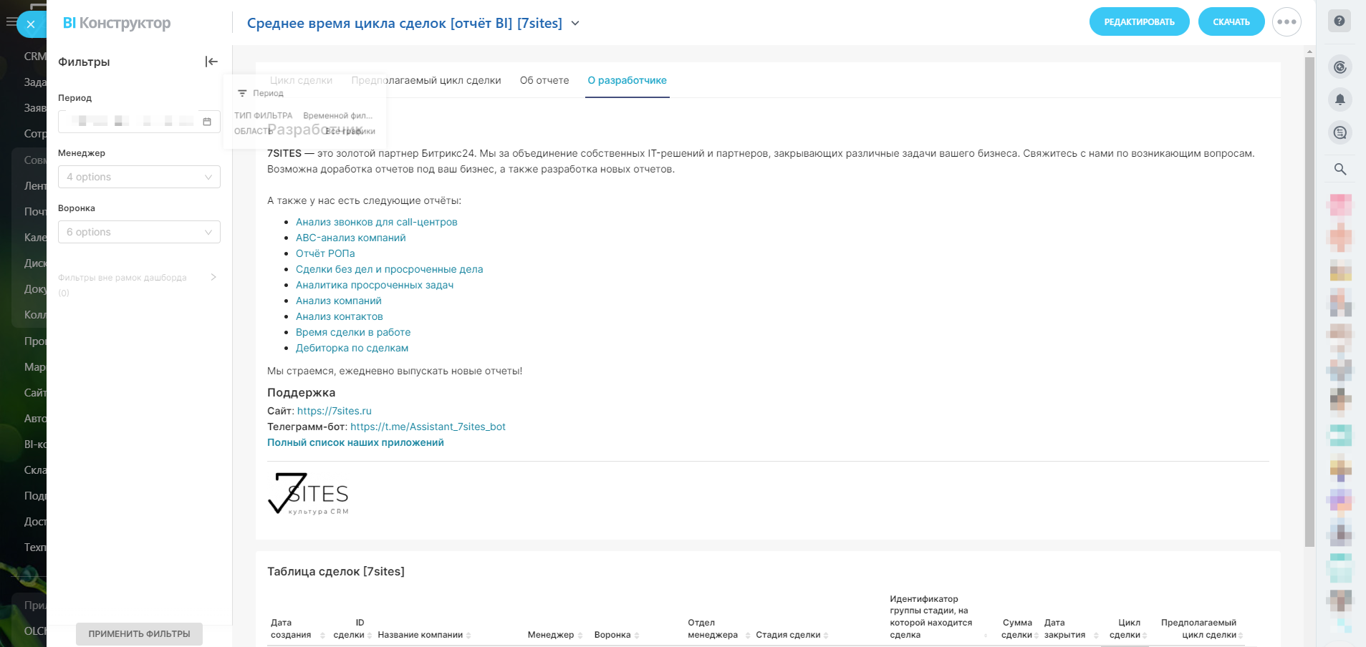Viewport: 1366px width, 647px height.
Task: Open the Отчёт РОПа link
Action: pyautogui.click(x=325, y=253)
